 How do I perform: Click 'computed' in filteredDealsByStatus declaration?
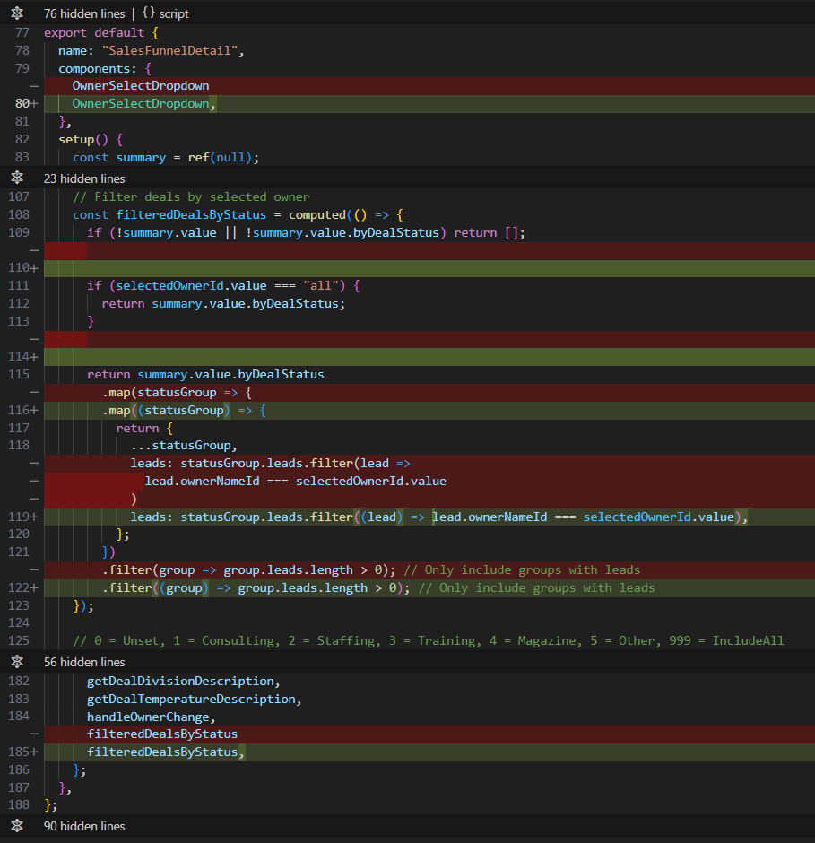[316, 214]
